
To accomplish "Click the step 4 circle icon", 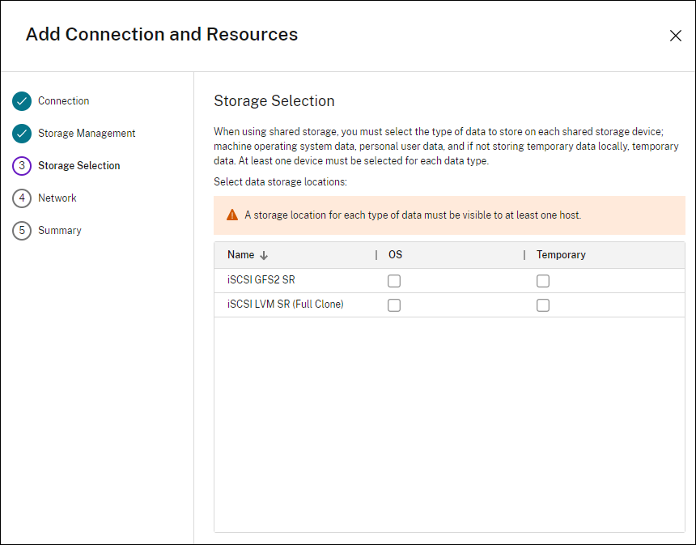I will pos(22,198).
